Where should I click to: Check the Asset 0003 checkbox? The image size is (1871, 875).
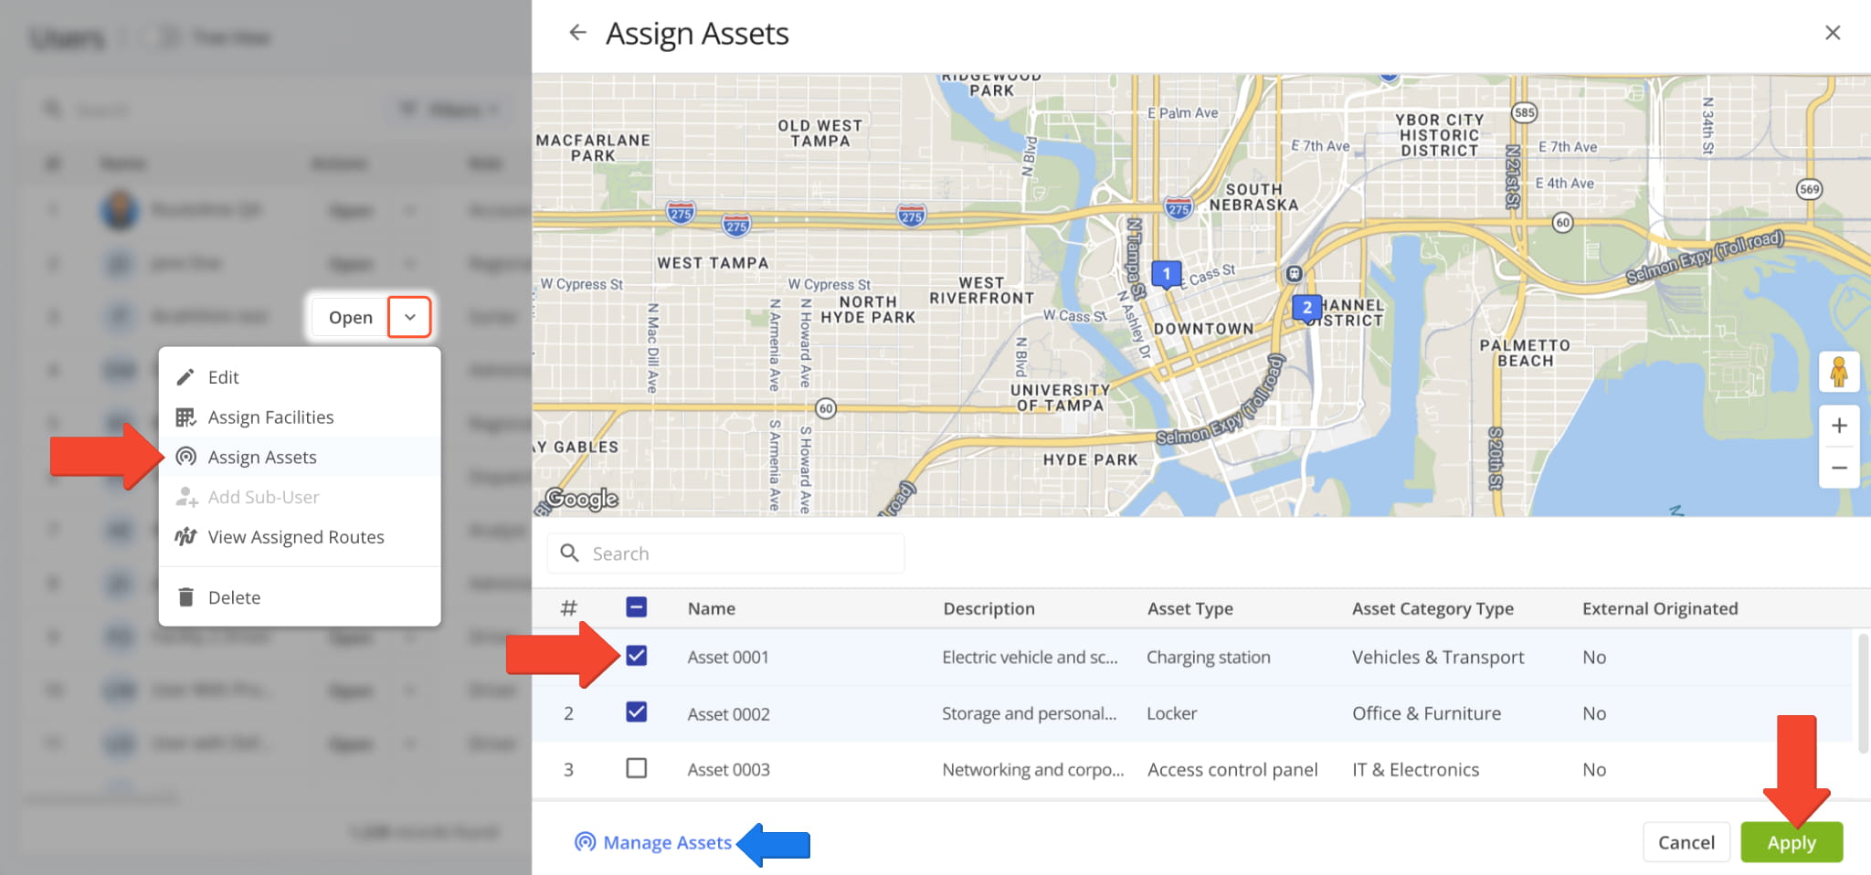[x=637, y=768]
